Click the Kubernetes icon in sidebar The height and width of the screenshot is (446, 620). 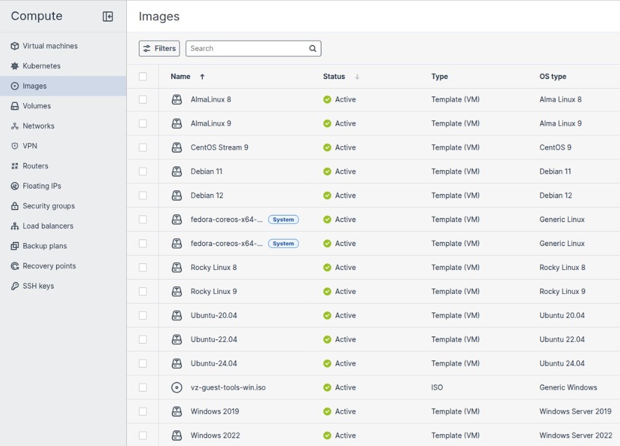[15, 66]
